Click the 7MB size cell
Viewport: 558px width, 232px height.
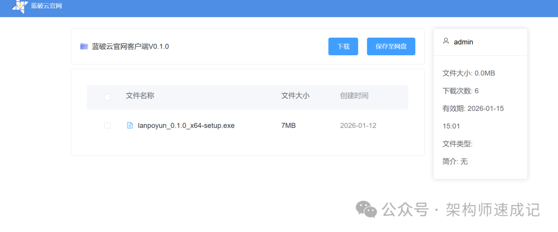[x=288, y=125]
